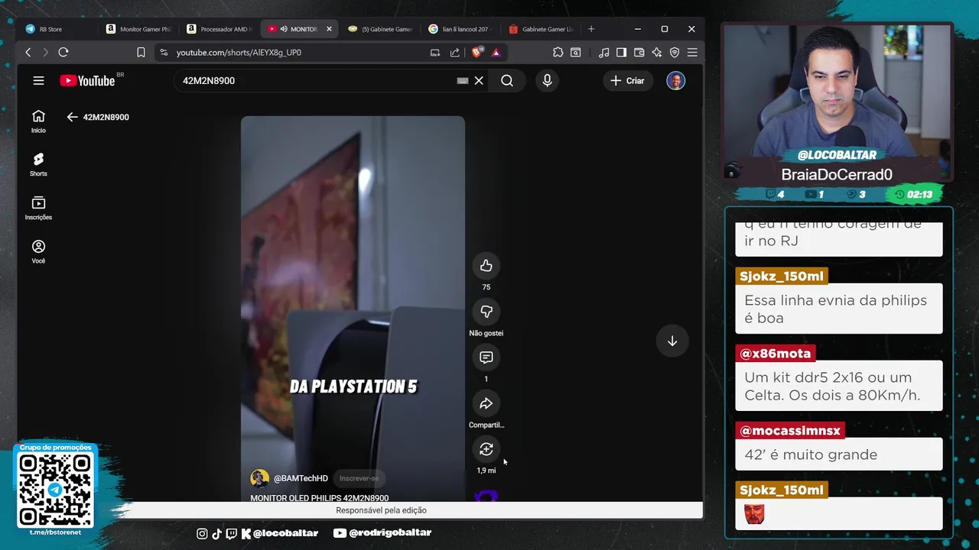Toggle the browser sidebar panel
The image size is (979, 550).
pos(621,52)
